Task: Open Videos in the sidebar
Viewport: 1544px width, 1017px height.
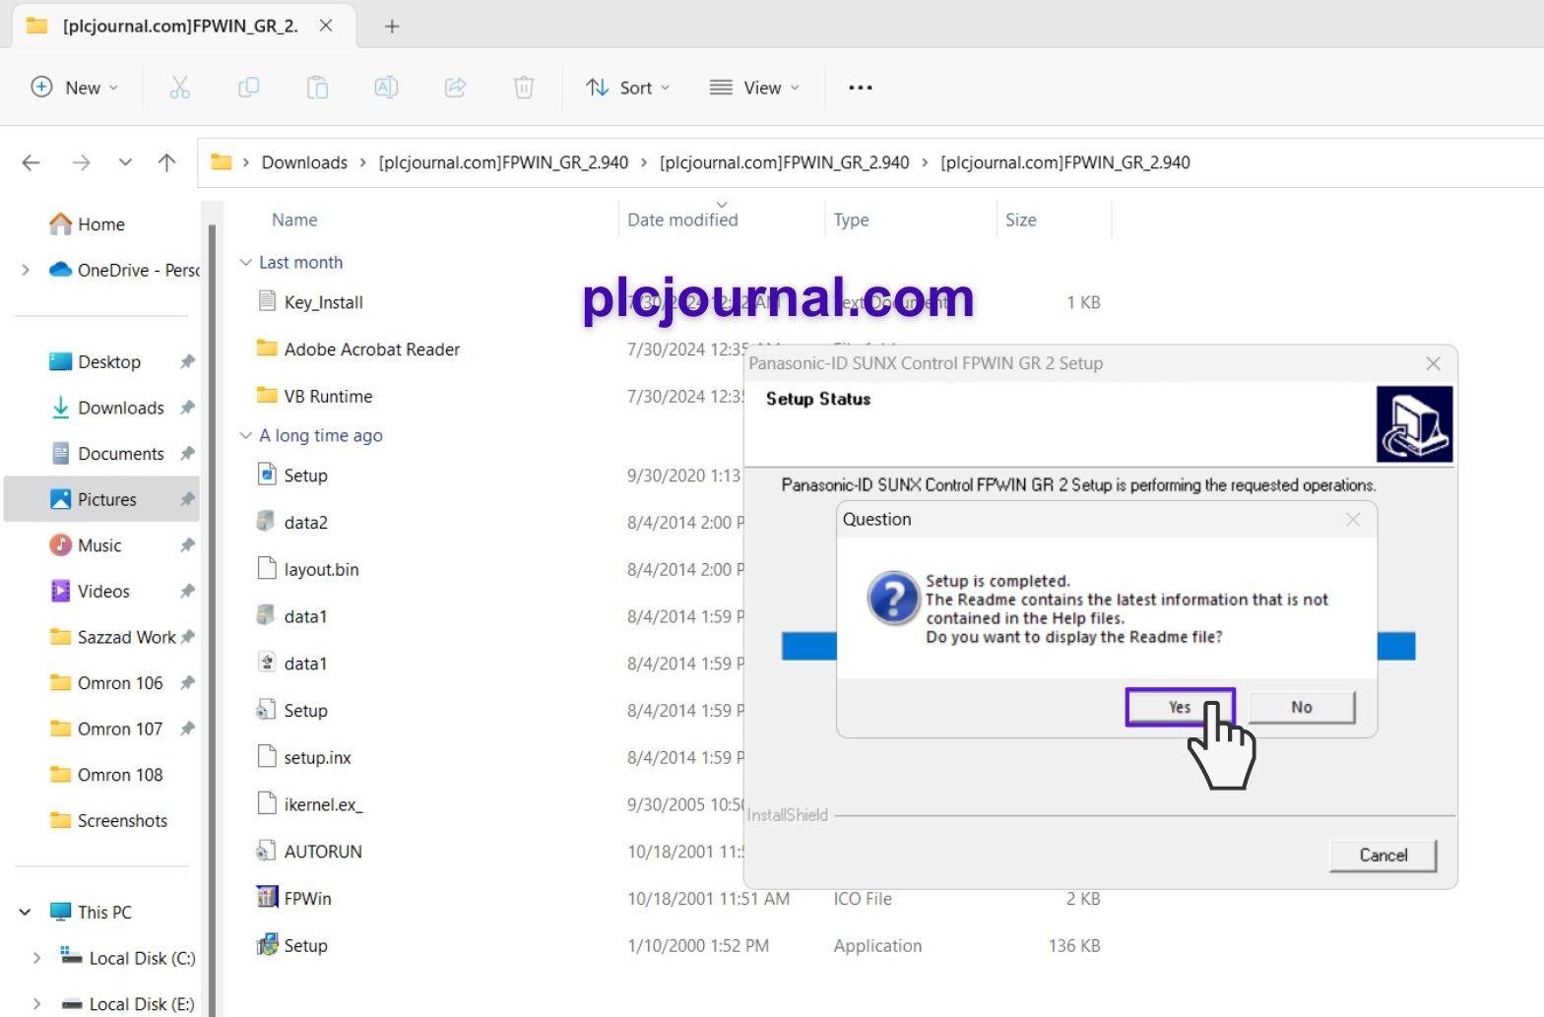Action: tap(102, 592)
